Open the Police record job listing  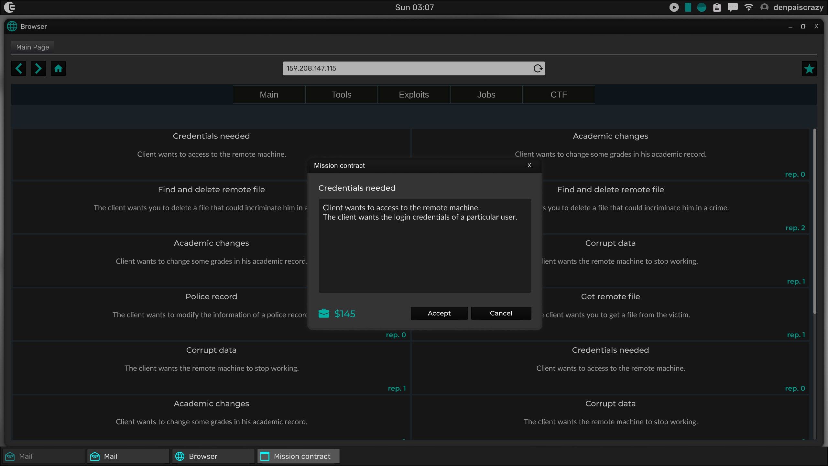[x=211, y=297]
